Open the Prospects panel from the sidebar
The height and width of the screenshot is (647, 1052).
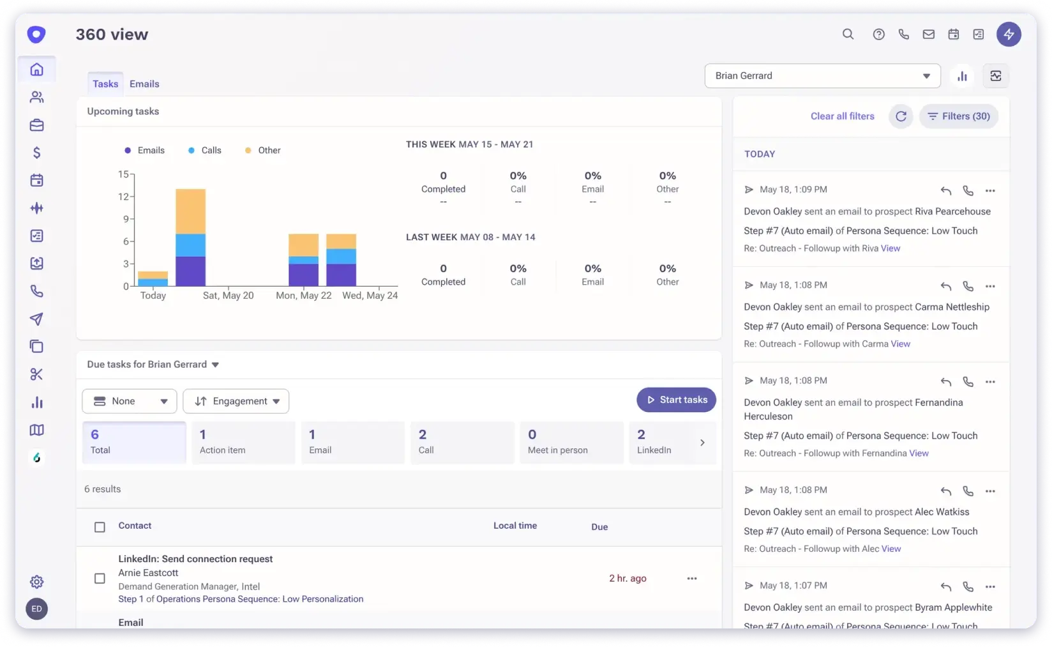pos(36,96)
